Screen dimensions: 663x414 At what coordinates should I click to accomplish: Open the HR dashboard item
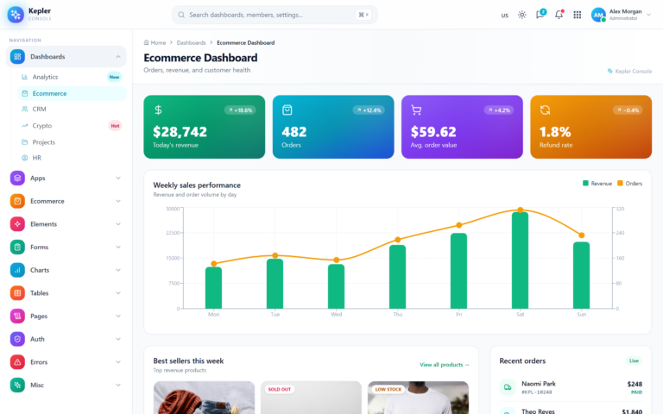72,158
